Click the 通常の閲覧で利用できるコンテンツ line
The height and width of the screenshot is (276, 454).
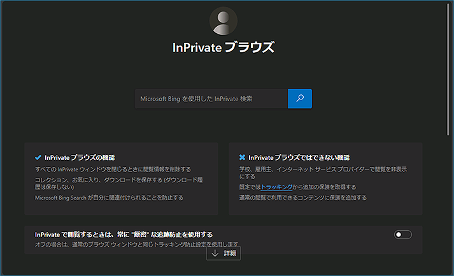pyautogui.click(x=303, y=198)
